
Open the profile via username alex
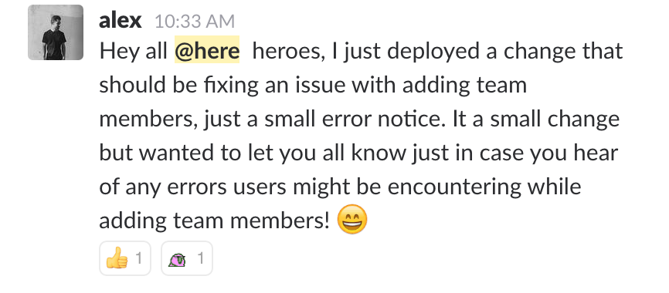[x=120, y=21]
